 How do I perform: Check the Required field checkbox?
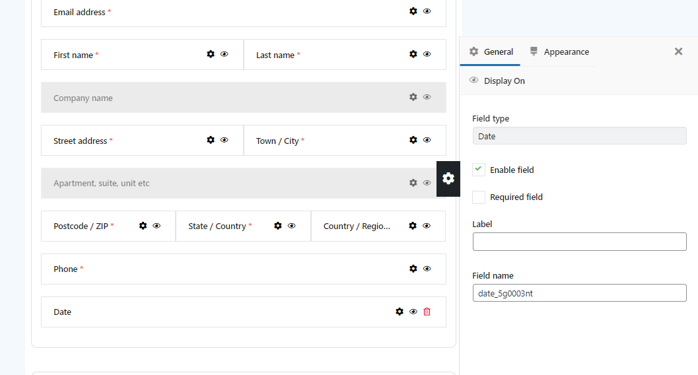479,197
